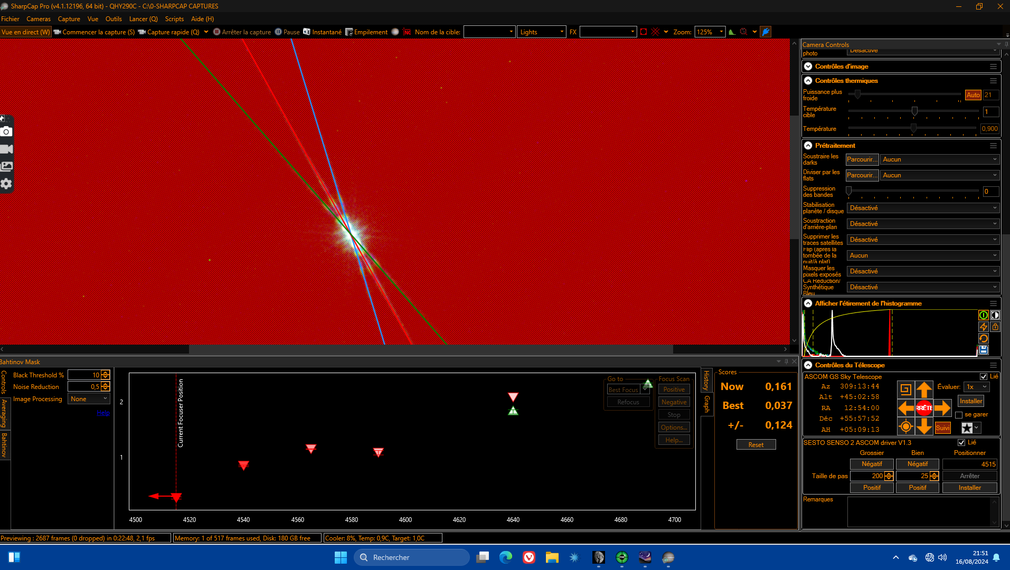Open the Fichier menu

(x=10, y=18)
